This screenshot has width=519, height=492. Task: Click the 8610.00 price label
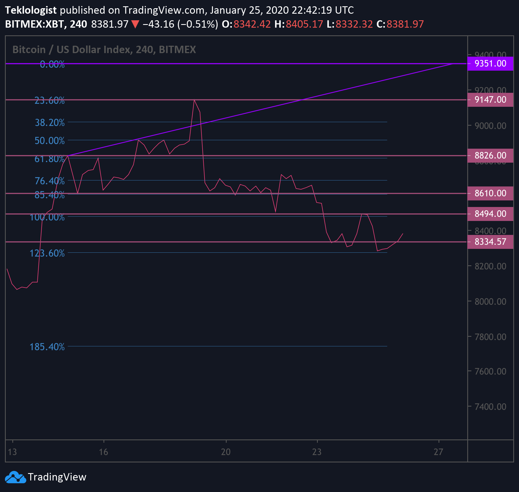point(490,193)
